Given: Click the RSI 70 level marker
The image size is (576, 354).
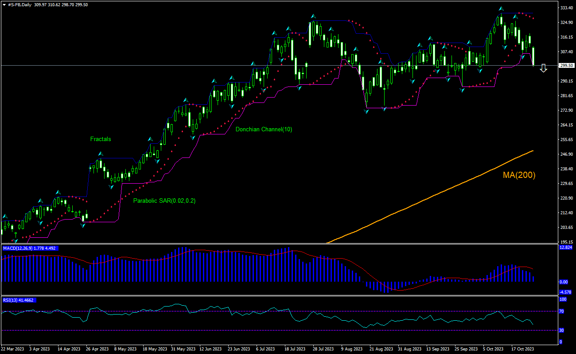Looking at the screenshot, I should tap(560, 311).
